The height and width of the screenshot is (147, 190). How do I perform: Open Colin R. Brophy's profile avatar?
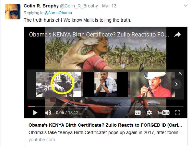pos(13,12)
